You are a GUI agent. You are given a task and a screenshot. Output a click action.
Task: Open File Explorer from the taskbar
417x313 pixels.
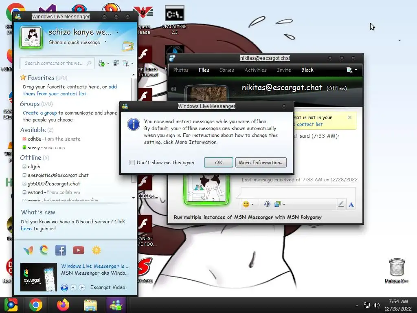click(x=90, y=305)
